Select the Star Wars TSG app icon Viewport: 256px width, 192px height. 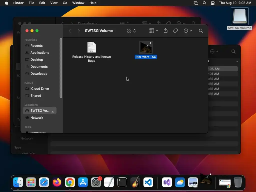[146, 47]
